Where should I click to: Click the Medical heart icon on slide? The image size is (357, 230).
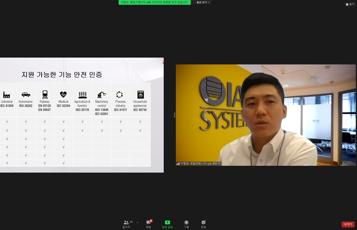tap(63, 94)
